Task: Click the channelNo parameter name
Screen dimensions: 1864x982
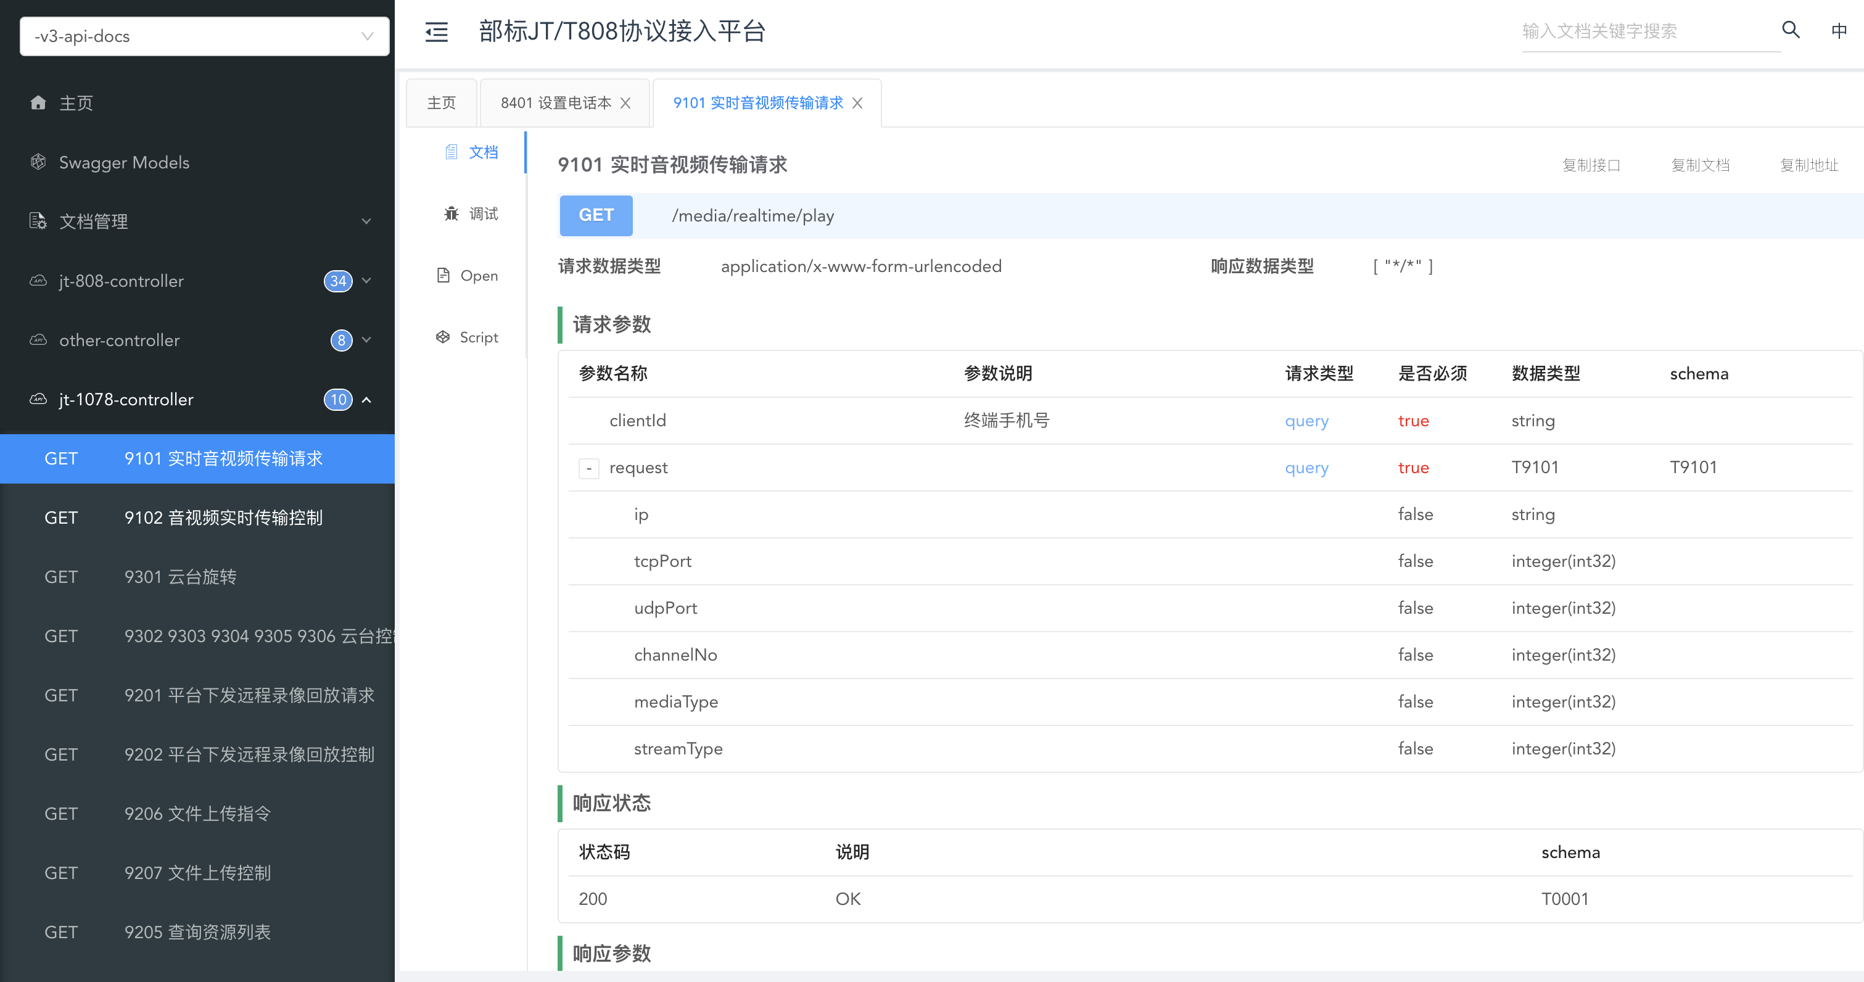Action: click(x=675, y=655)
